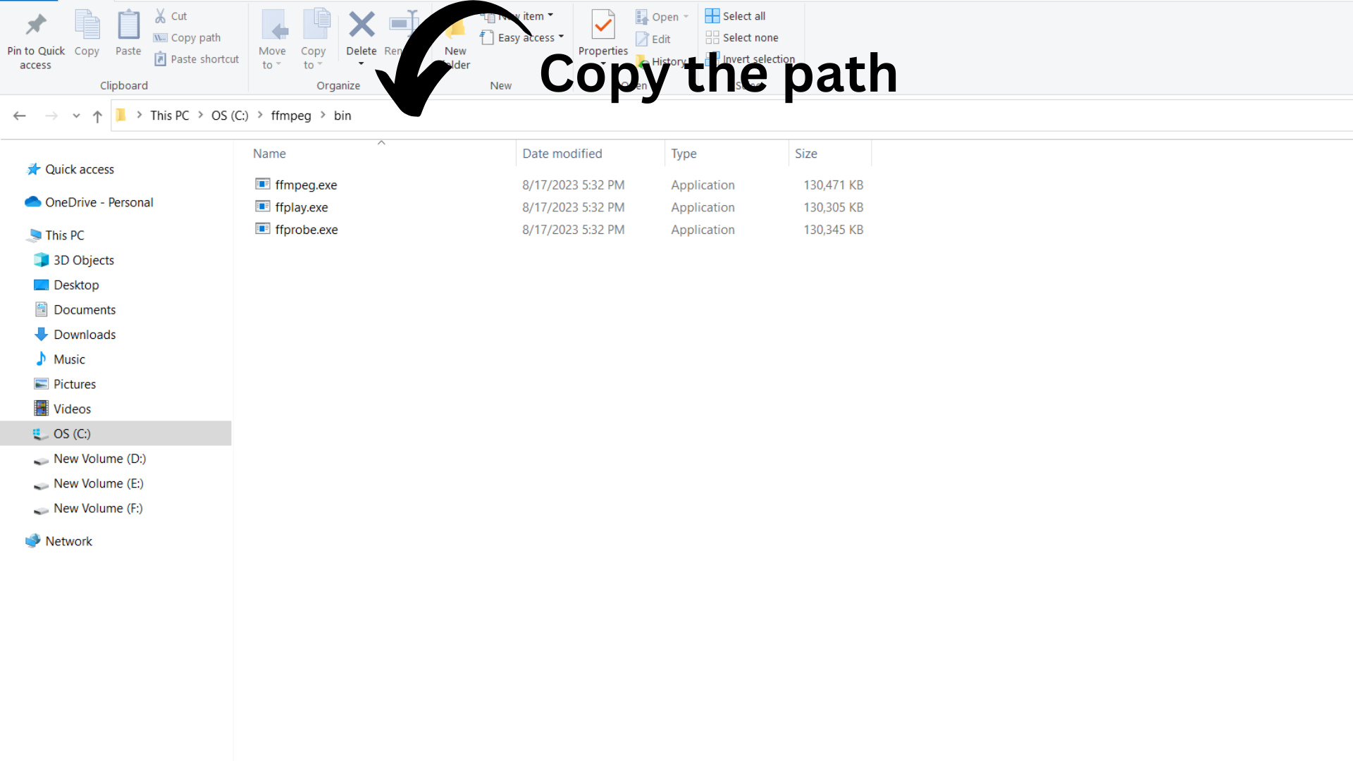Open New Volume (D:) drive

[99, 459]
